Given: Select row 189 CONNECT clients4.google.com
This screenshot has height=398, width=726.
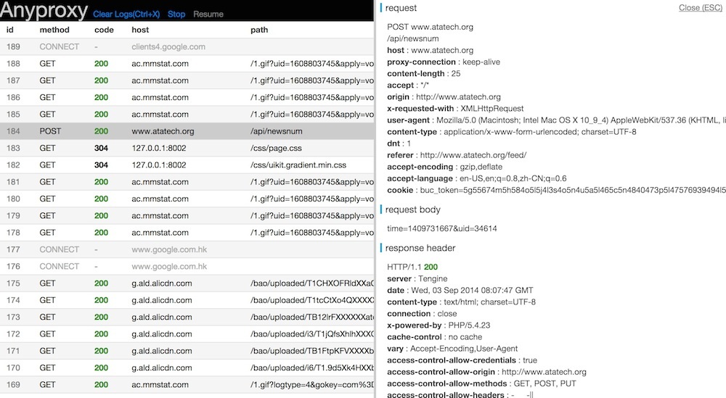Looking at the screenshot, I should 187,46.
